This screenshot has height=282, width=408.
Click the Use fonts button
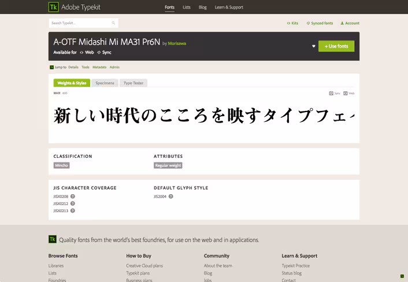pyautogui.click(x=336, y=46)
